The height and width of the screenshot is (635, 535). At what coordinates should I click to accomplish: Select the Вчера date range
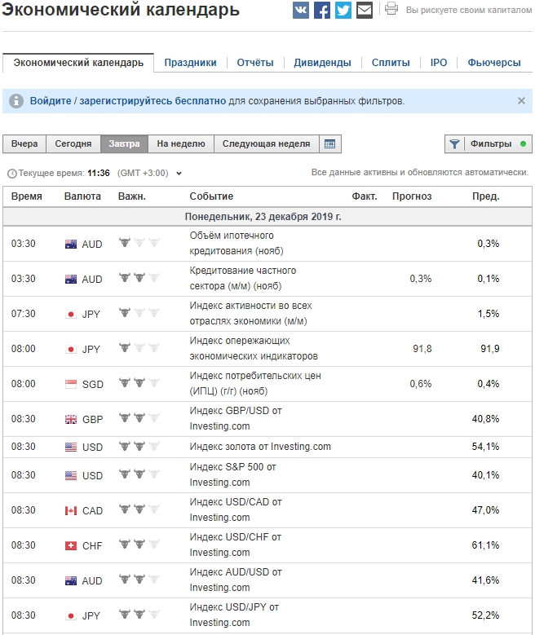click(24, 144)
